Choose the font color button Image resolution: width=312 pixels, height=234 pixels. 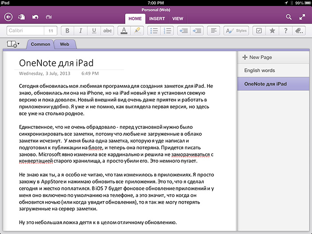(124, 31)
